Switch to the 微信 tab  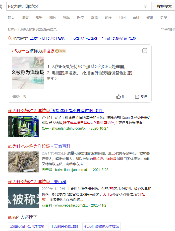coord(25,17)
